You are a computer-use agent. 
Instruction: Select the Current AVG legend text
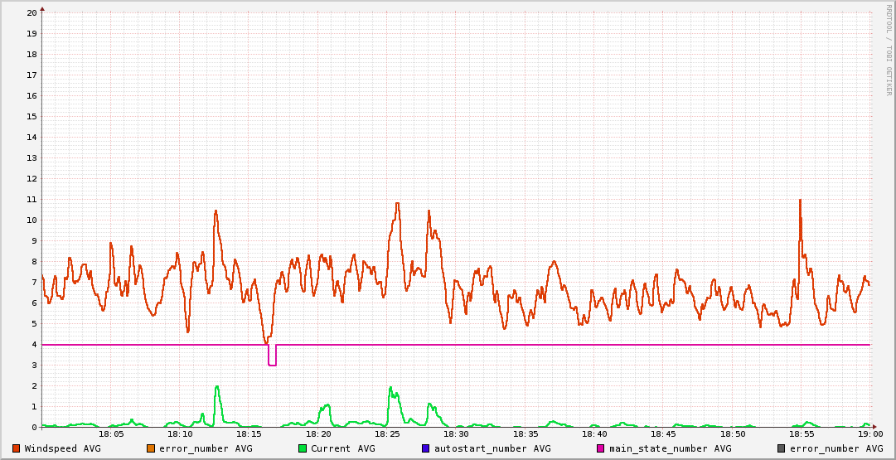coord(342,448)
